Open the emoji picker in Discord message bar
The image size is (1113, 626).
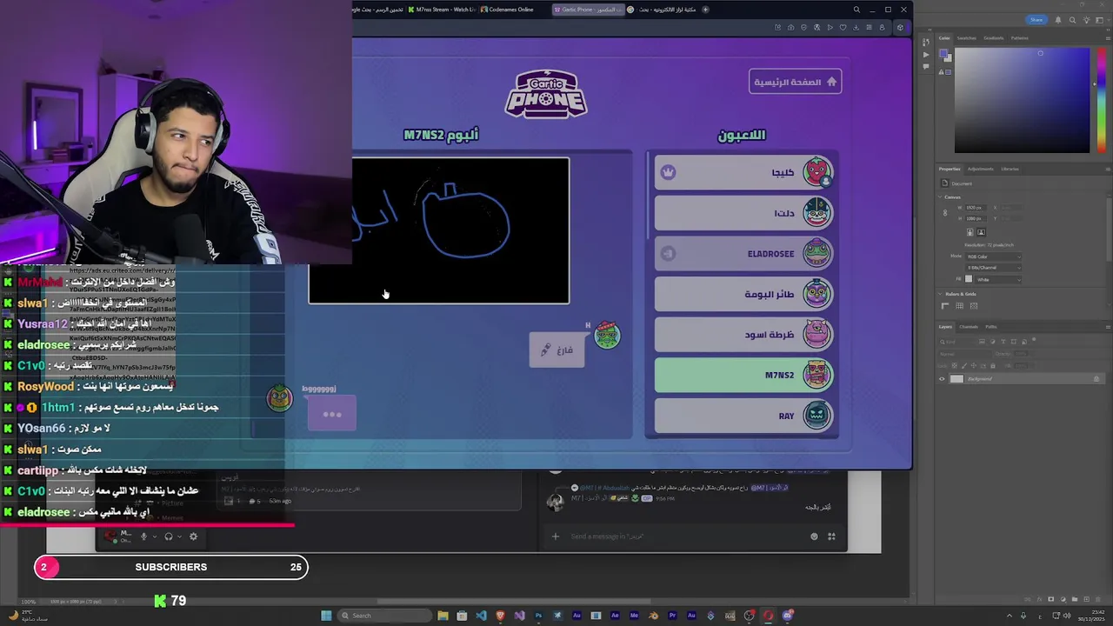click(x=814, y=536)
